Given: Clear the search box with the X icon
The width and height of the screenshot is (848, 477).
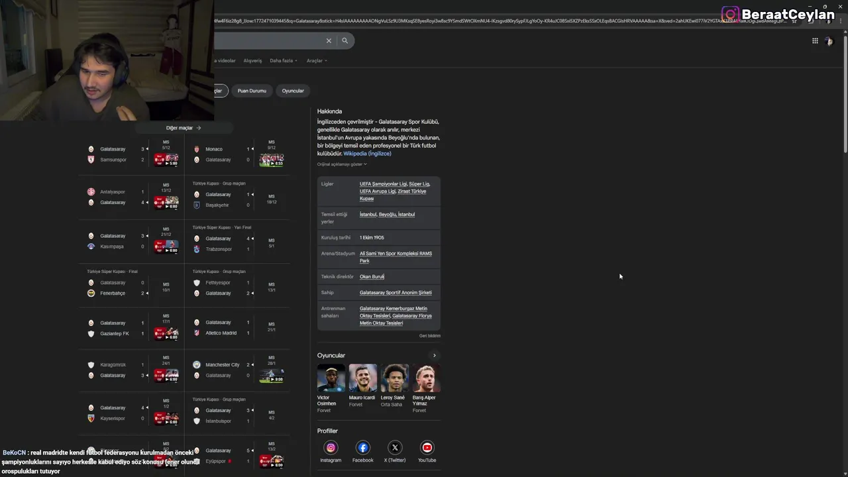Looking at the screenshot, I should tap(329, 40).
